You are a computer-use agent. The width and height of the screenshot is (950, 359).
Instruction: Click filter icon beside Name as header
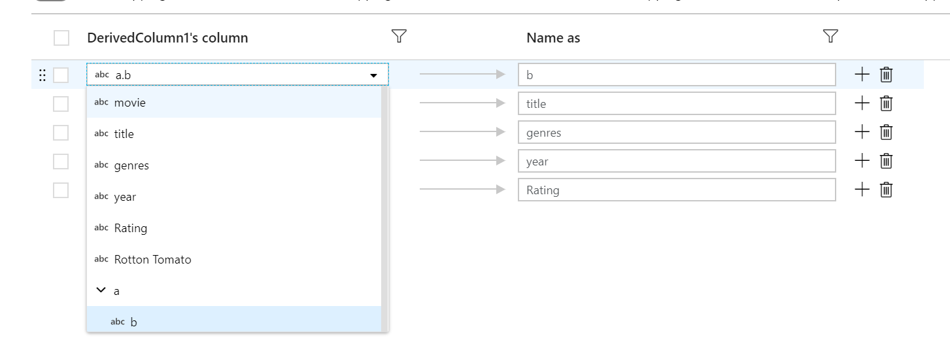pyautogui.click(x=830, y=37)
